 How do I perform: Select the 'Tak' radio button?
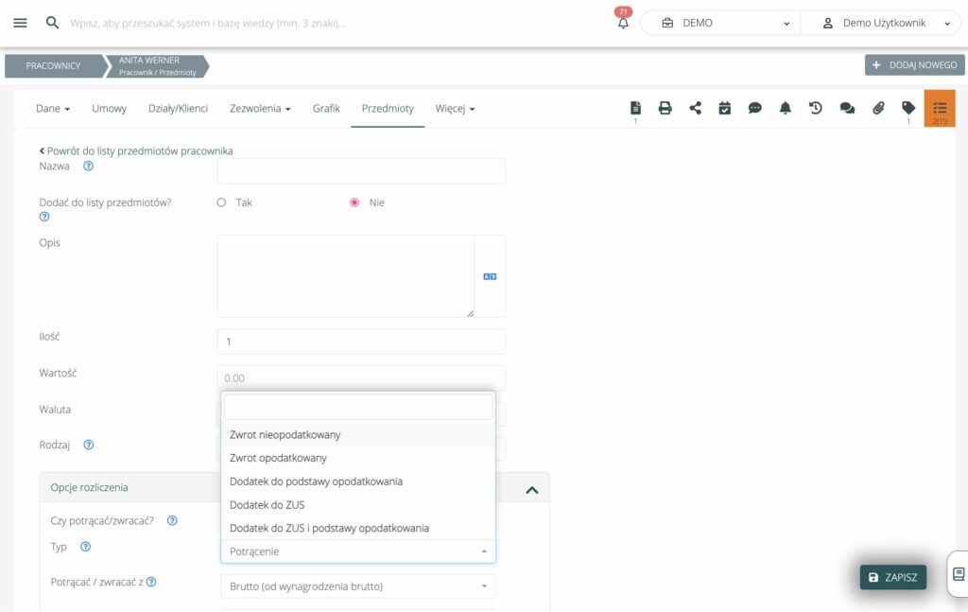pos(222,202)
